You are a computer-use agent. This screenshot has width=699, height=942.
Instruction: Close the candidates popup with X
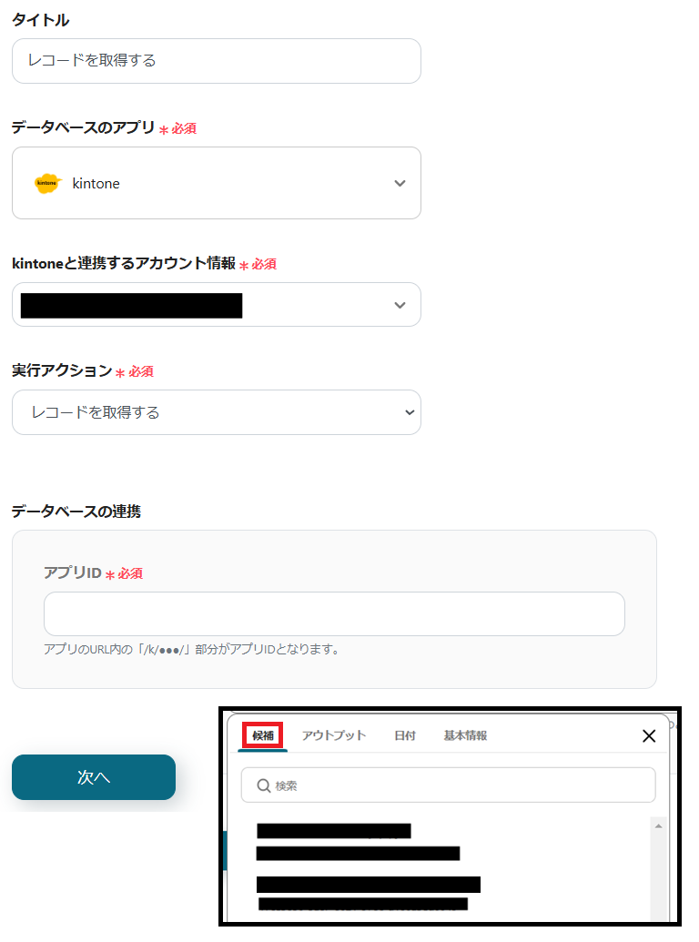point(649,736)
